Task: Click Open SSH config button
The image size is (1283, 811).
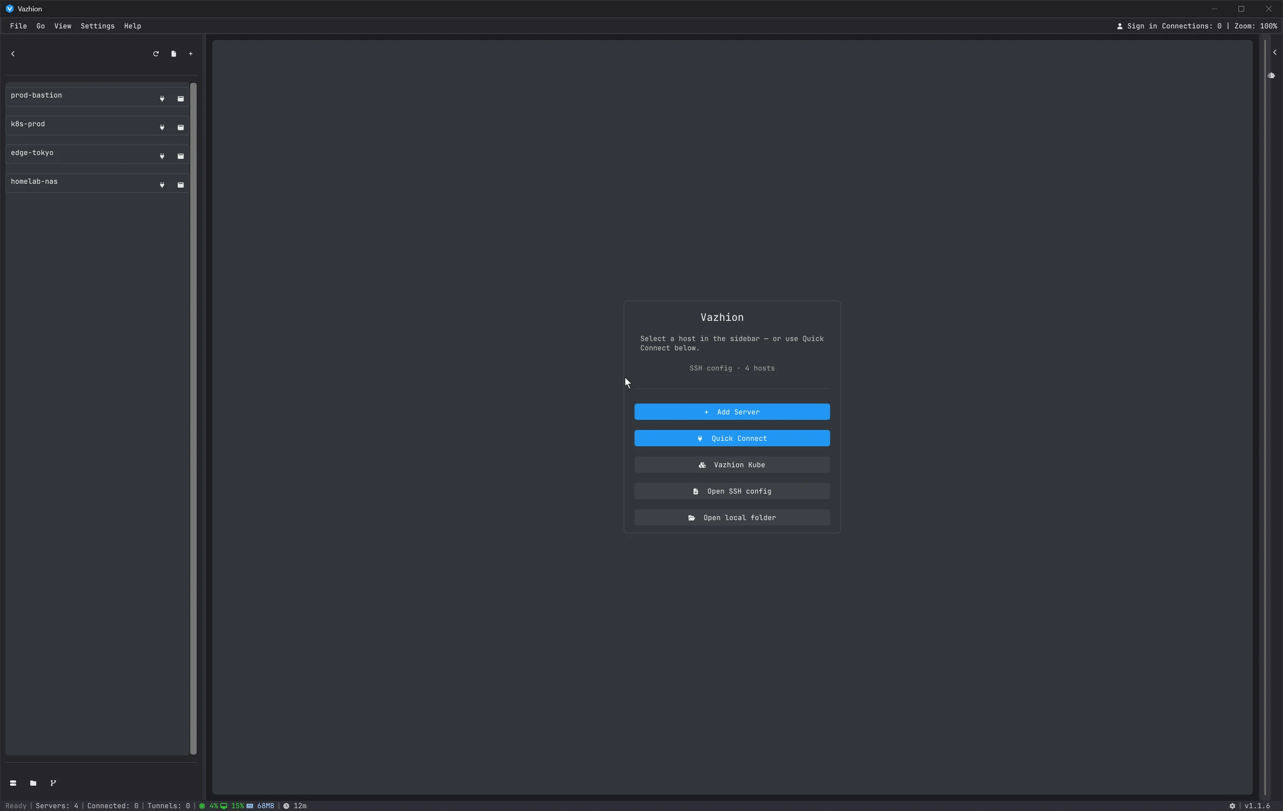Action: 732,491
